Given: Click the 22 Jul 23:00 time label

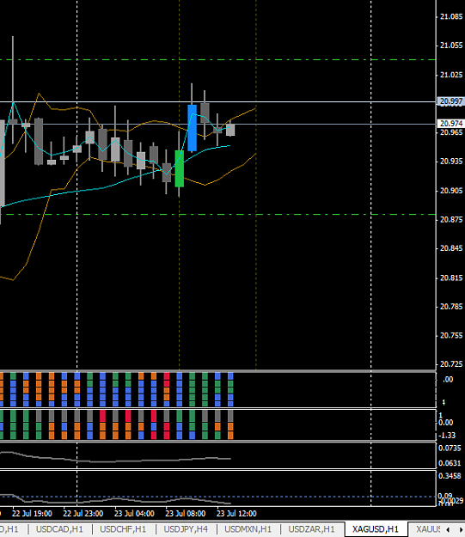Looking at the screenshot, I should point(83,513).
